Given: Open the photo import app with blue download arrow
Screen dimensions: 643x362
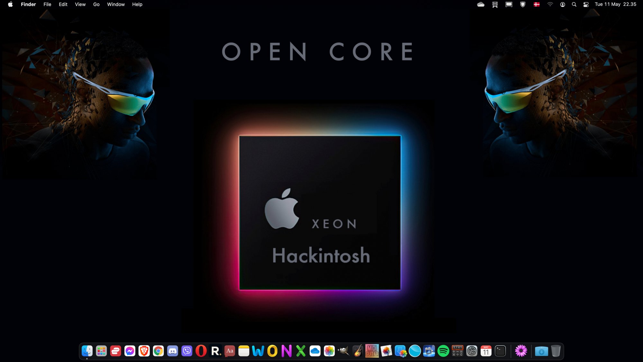Looking at the screenshot, I should [x=401, y=351].
